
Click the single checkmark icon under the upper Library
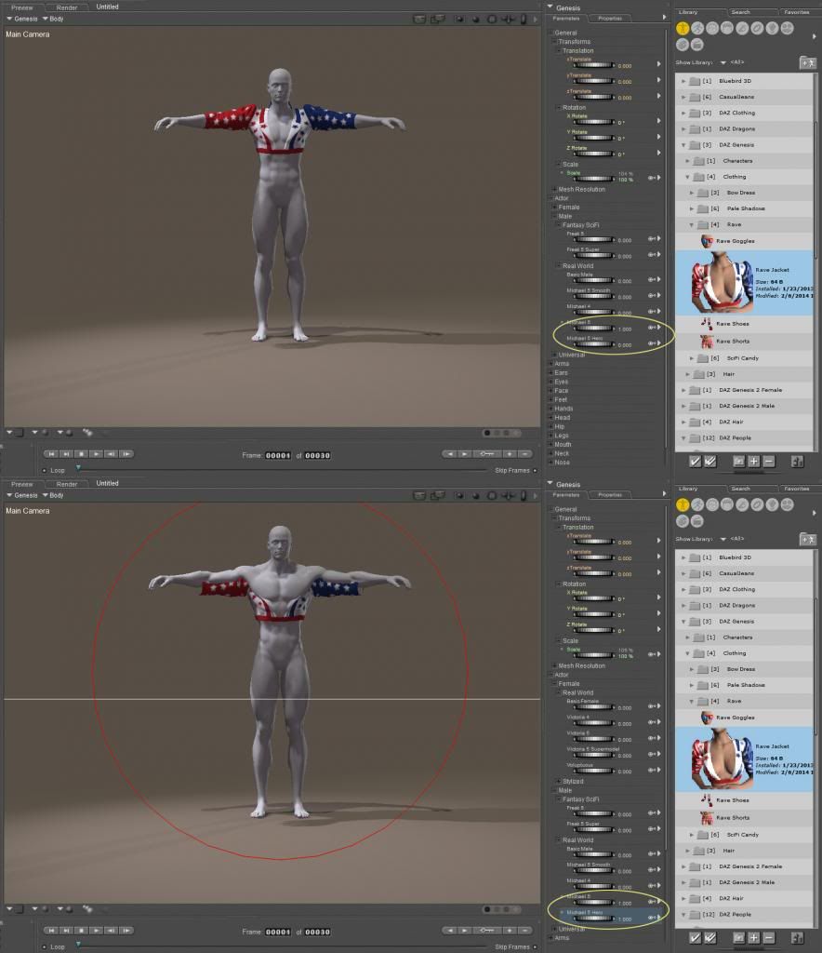695,461
